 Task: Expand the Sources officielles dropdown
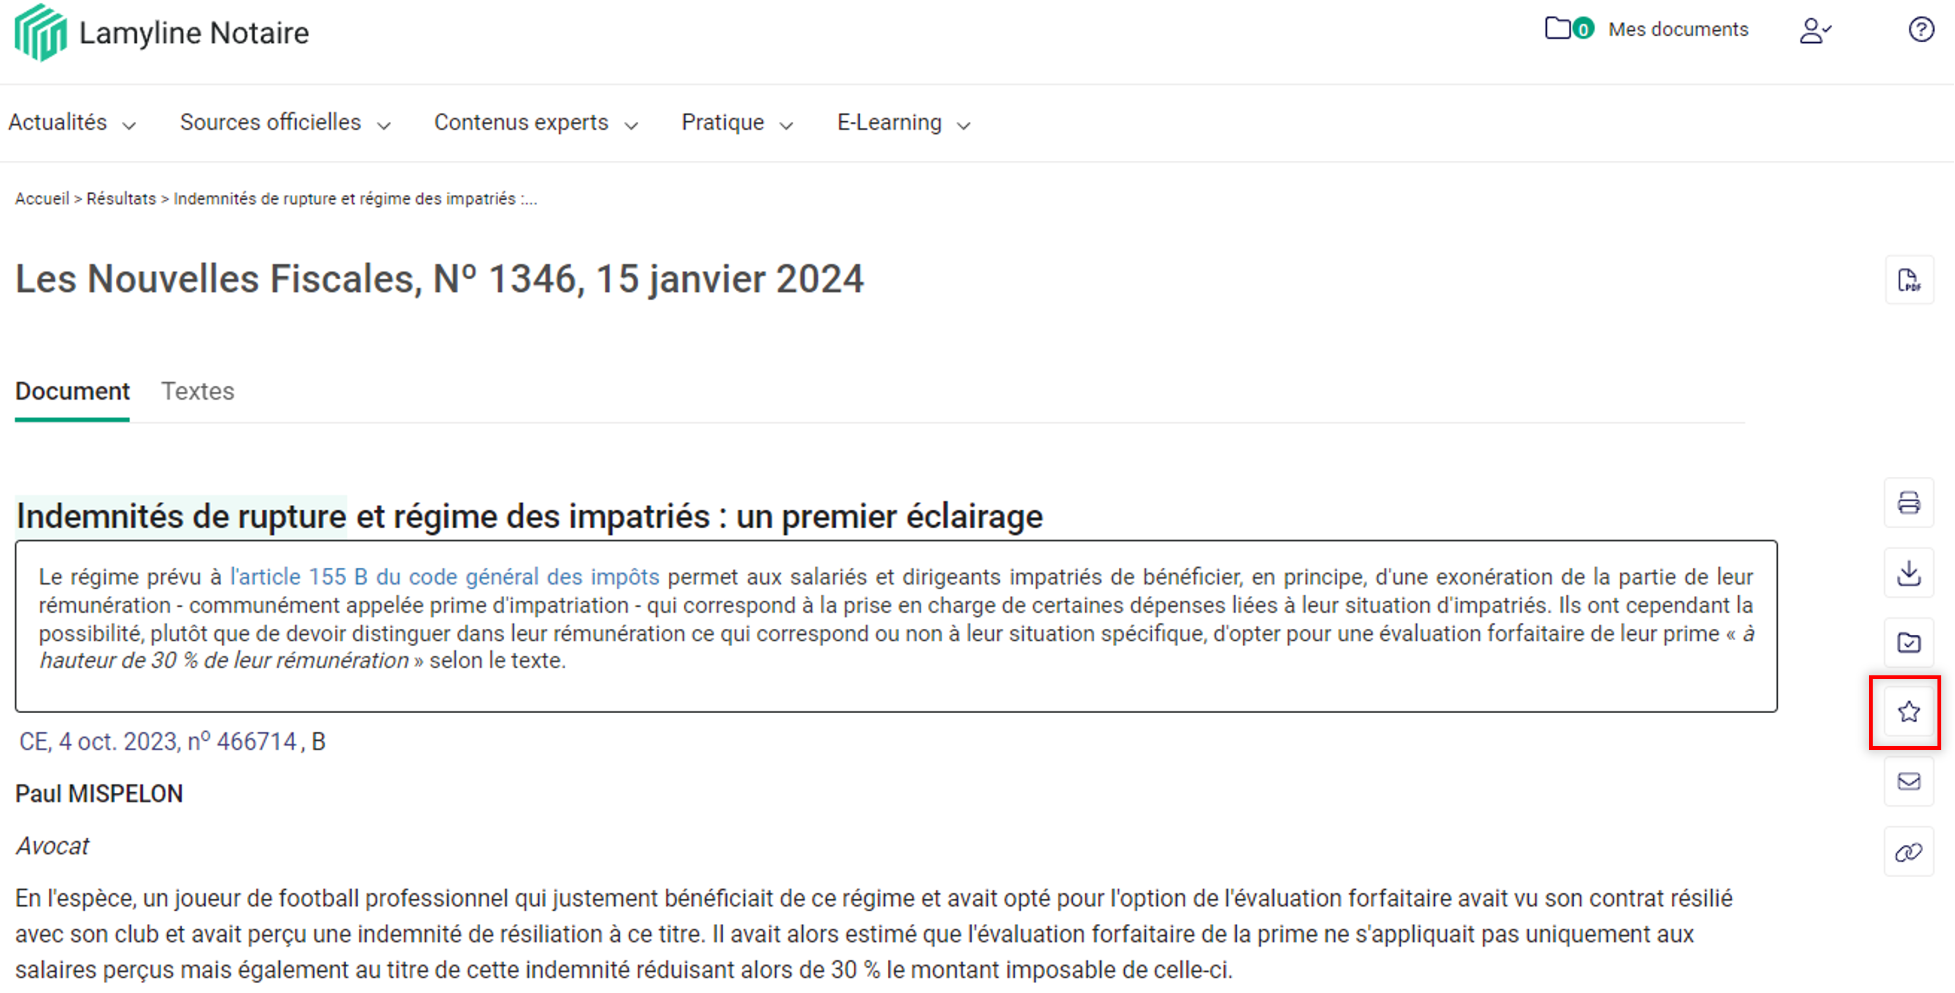(285, 123)
